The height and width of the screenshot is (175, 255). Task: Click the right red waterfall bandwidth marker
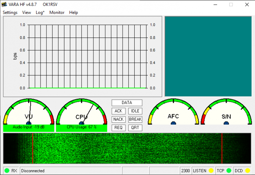pos(222,149)
